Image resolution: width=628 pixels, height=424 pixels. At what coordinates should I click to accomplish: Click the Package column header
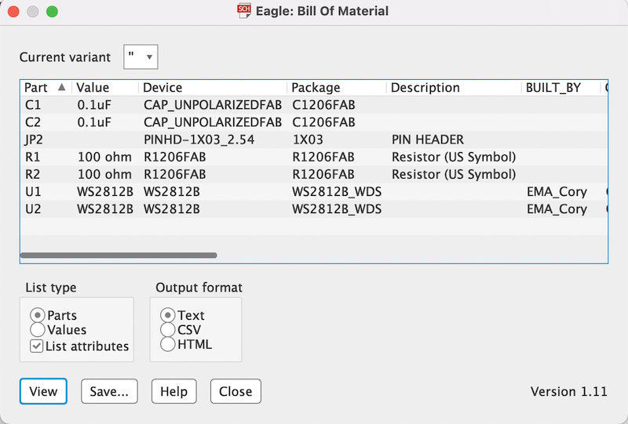pyautogui.click(x=337, y=87)
